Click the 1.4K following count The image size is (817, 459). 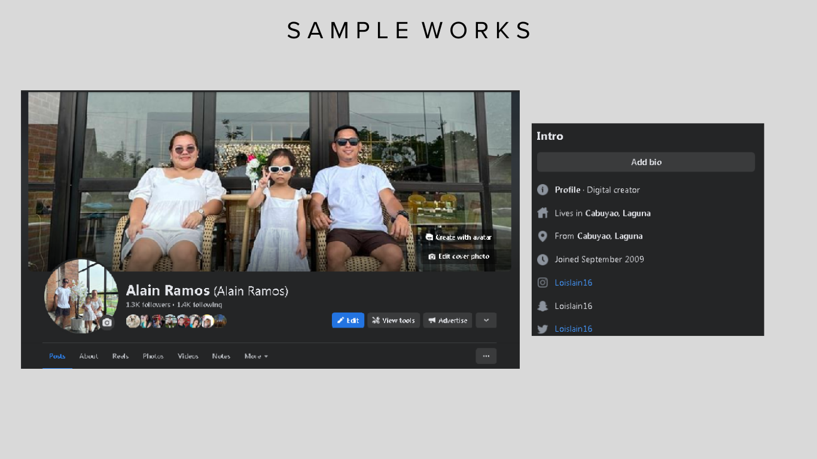(199, 305)
